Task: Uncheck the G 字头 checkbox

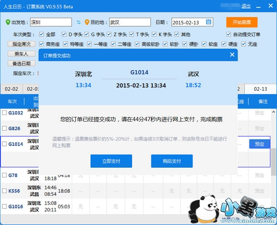Action: [87, 34]
